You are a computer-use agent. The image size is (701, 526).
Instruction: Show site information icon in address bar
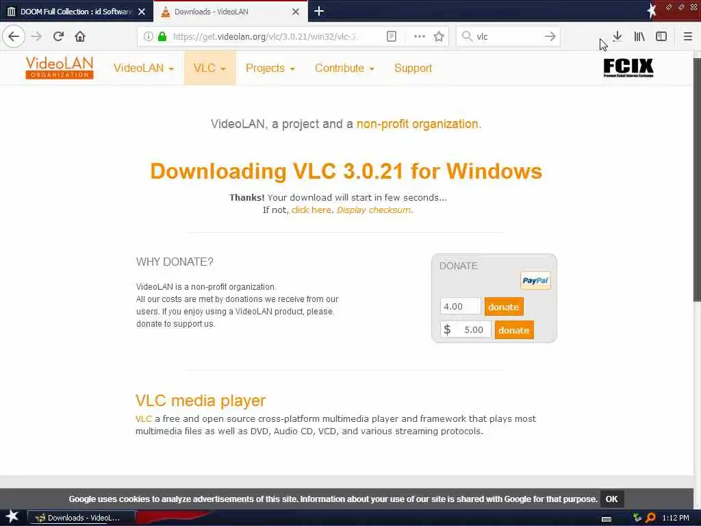pos(149,36)
